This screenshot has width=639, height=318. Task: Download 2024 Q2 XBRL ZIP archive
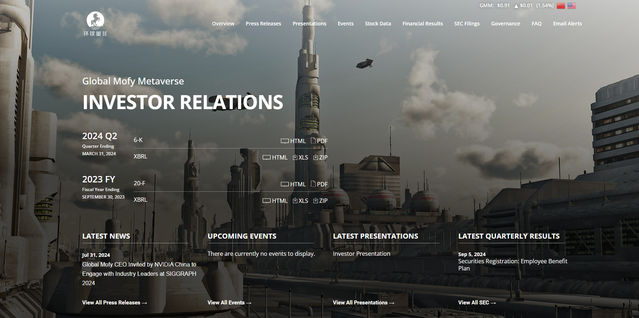click(321, 157)
